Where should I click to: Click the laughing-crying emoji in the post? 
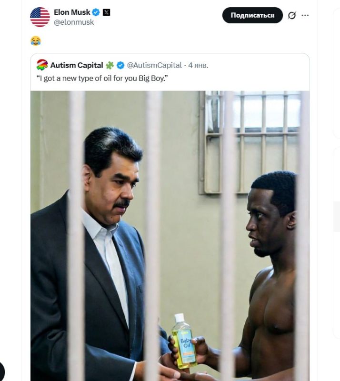[36, 41]
